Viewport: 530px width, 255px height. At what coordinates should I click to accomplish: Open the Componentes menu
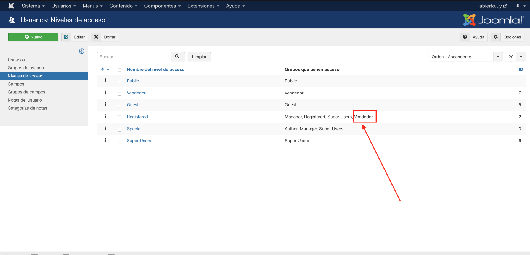point(162,6)
